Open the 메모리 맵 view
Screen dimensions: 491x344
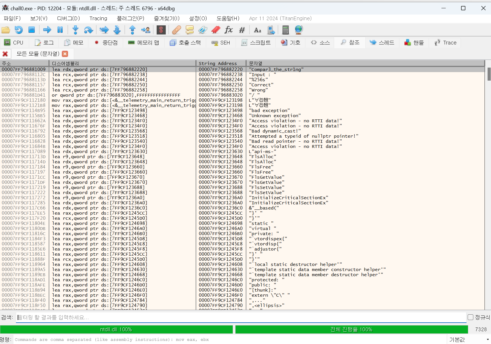tap(144, 42)
